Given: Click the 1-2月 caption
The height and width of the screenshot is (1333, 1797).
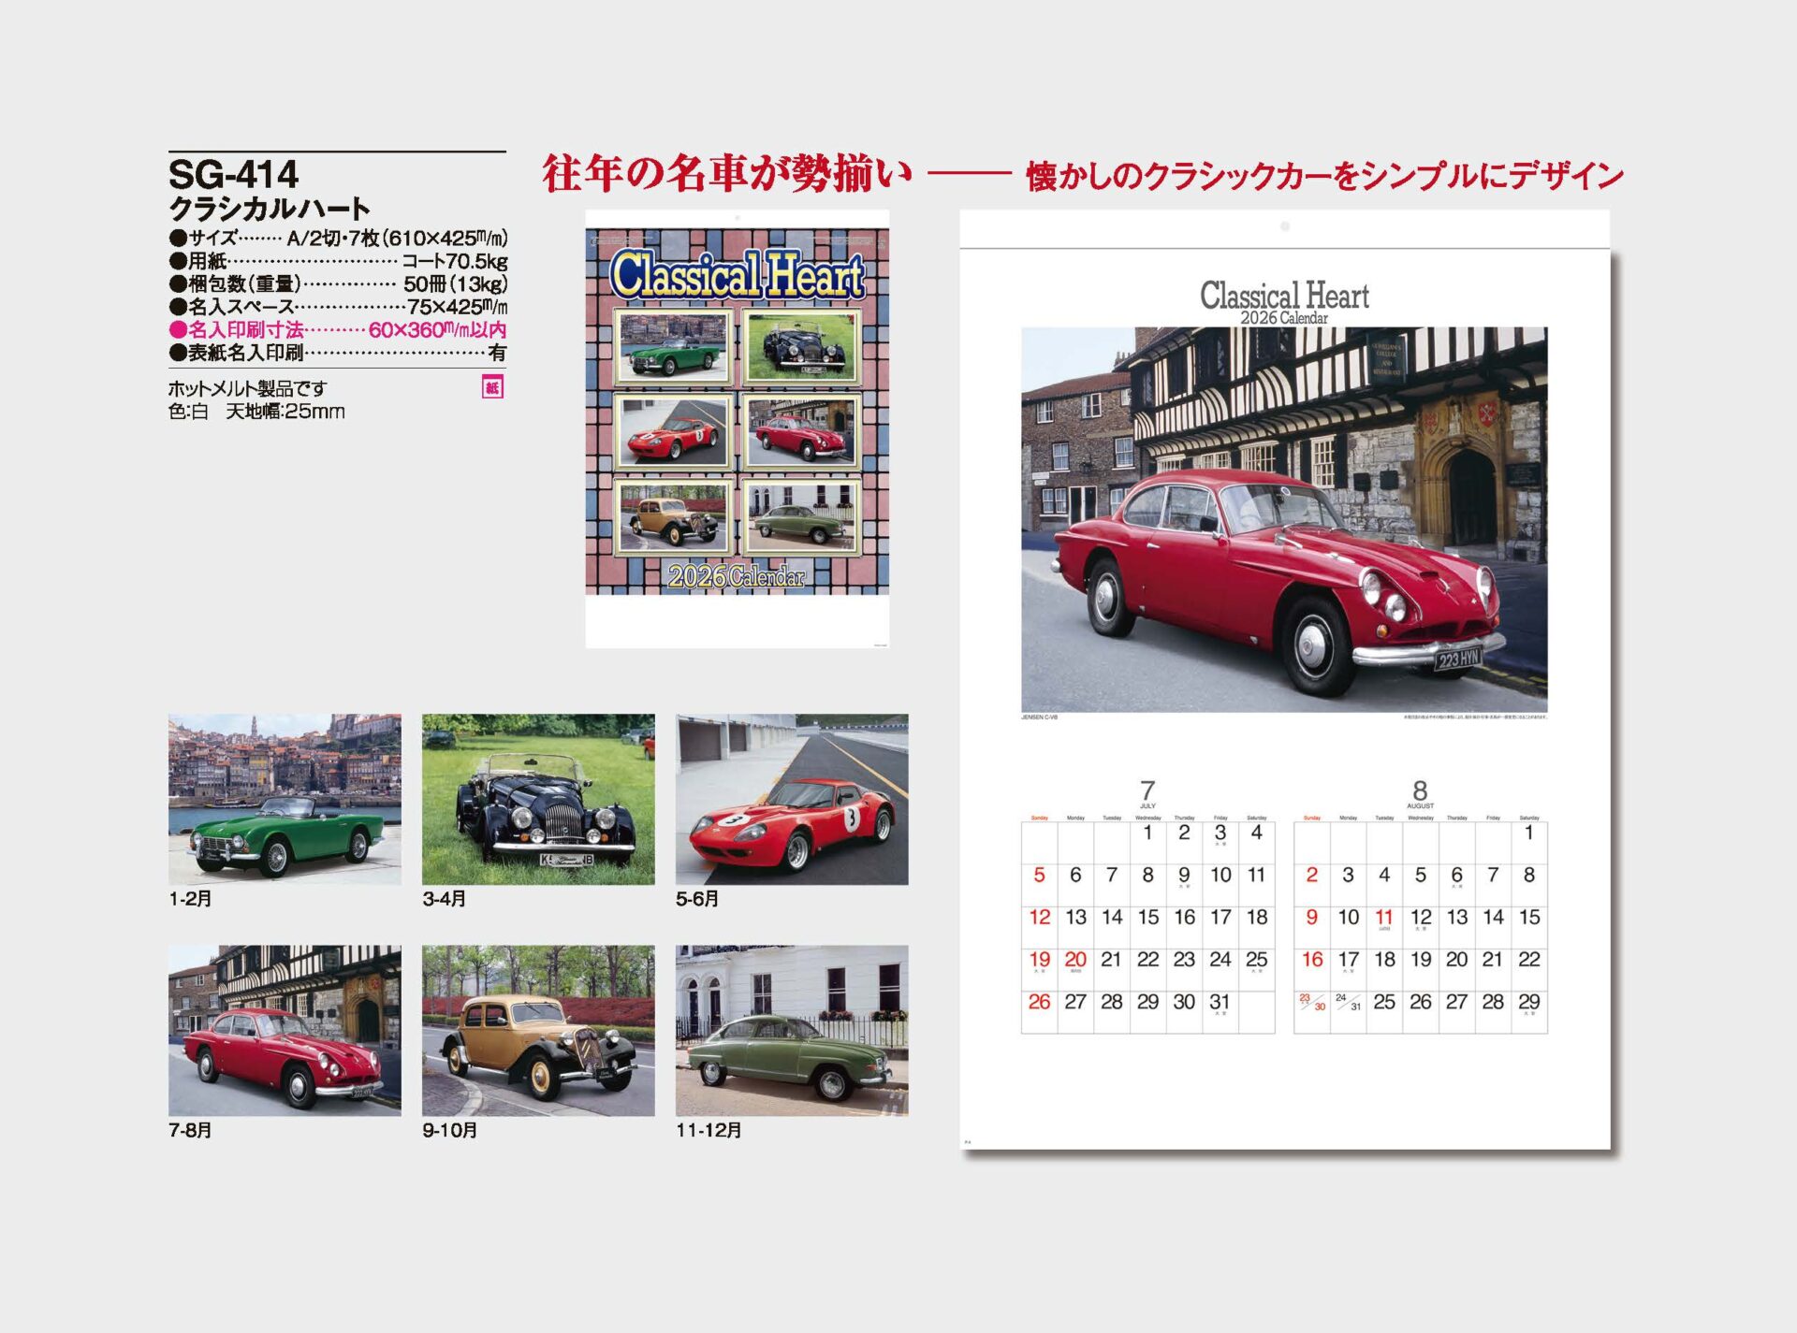Looking at the screenshot, I should [190, 899].
